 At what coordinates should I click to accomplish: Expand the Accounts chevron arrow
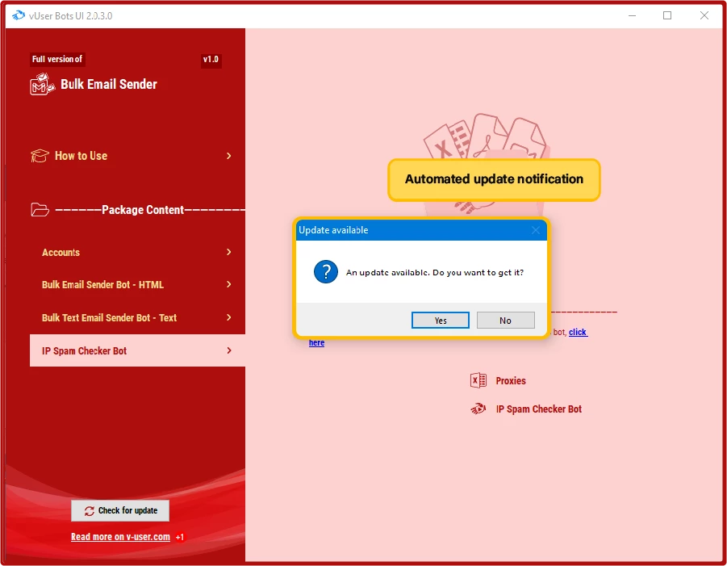pyautogui.click(x=228, y=252)
